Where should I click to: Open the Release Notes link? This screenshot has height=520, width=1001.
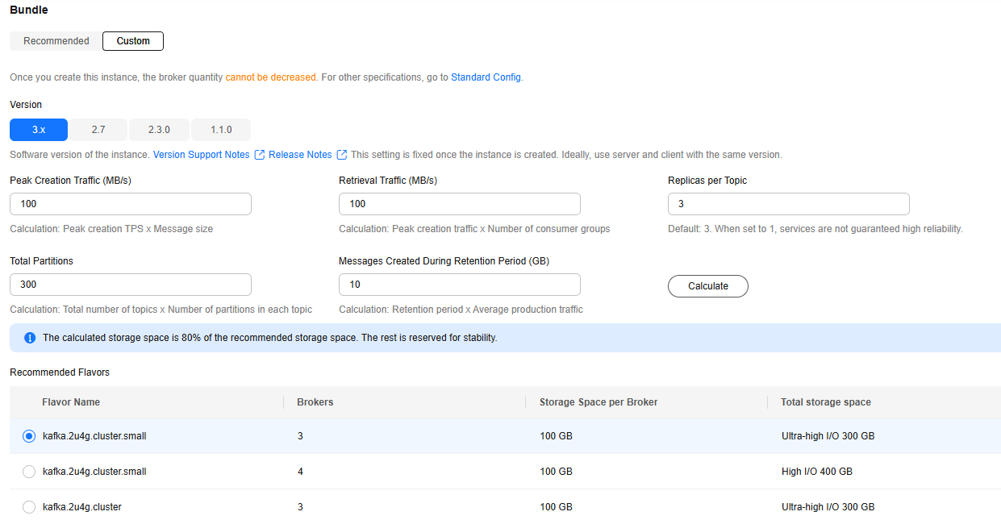pos(300,155)
